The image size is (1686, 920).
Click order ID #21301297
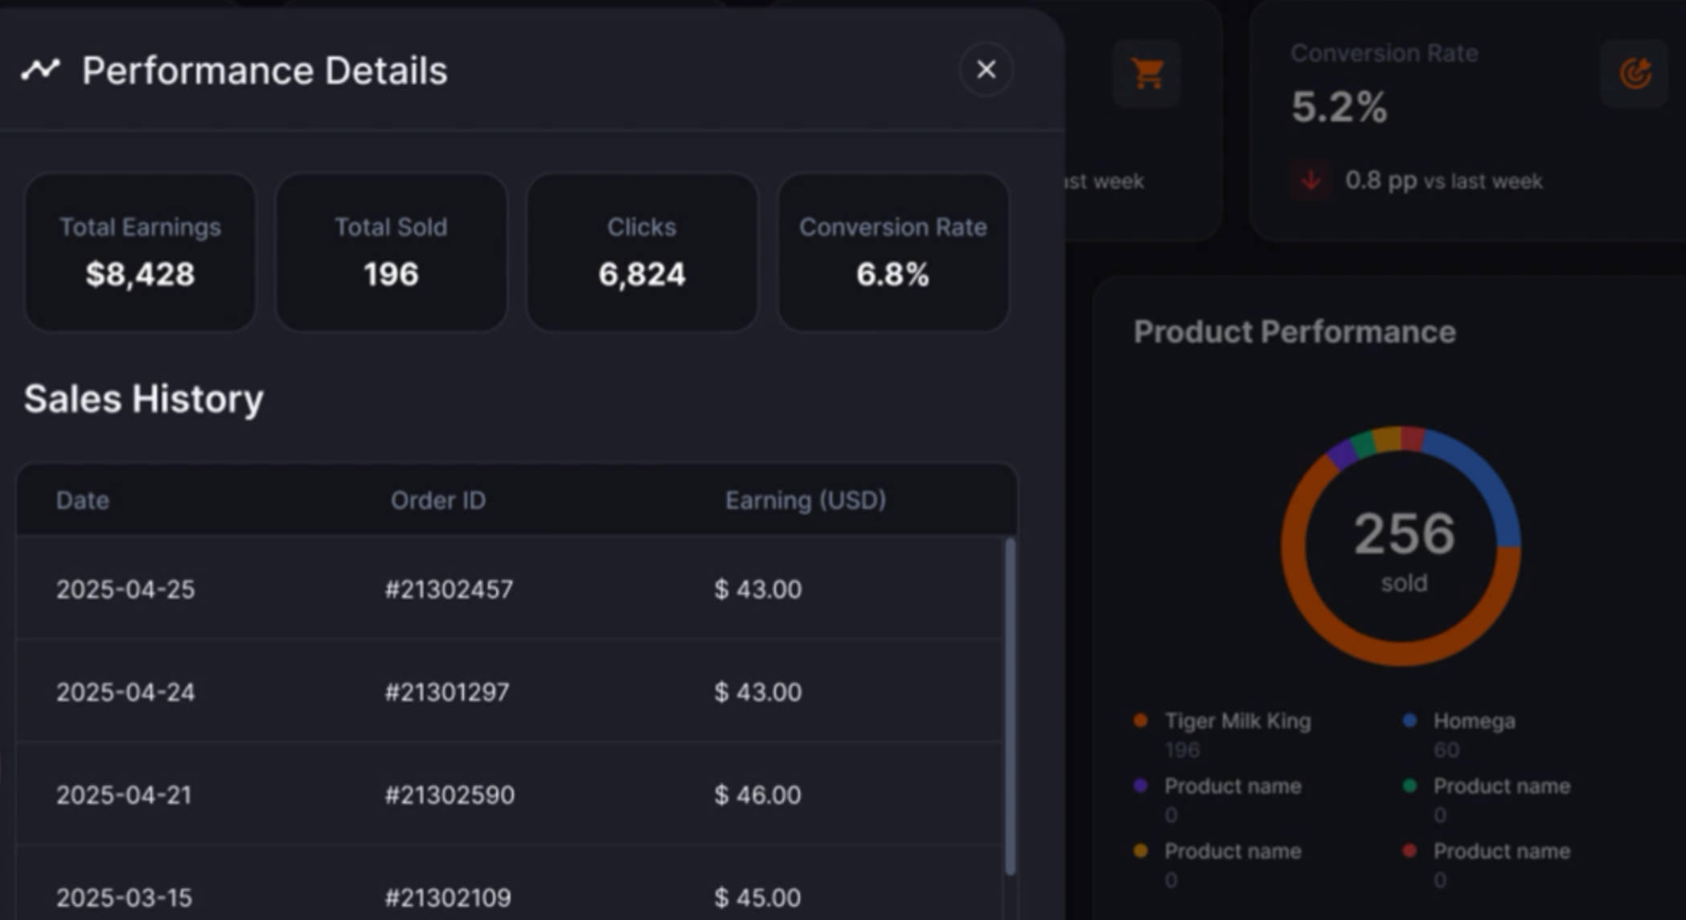point(447,692)
